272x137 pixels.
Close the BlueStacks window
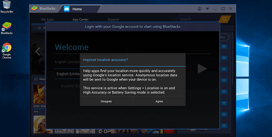pos(231,8)
